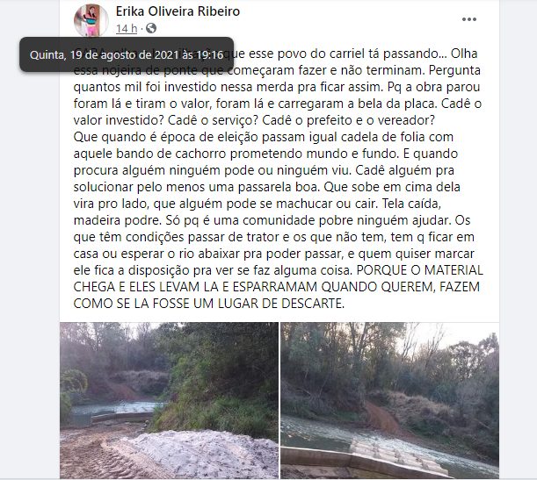Click the date tooltip 'Quinta, 19 de agosto de 2021'

coord(127,54)
